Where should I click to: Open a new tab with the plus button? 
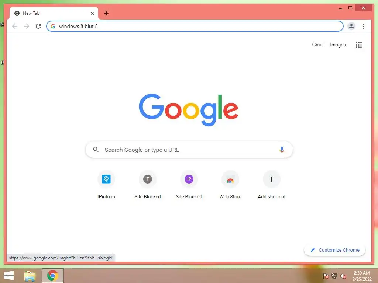pos(106,13)
